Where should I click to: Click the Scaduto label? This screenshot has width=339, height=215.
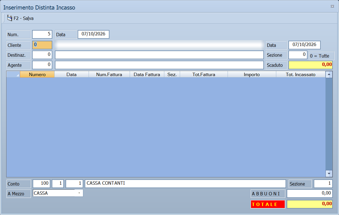coord(276,65)
